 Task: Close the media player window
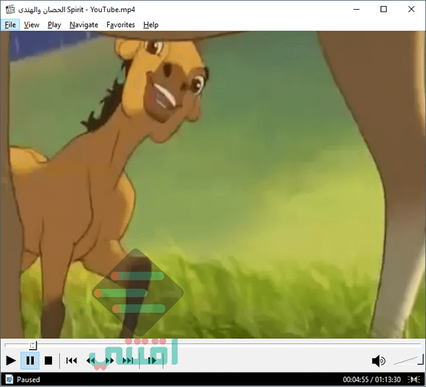[x=411, y=10]
